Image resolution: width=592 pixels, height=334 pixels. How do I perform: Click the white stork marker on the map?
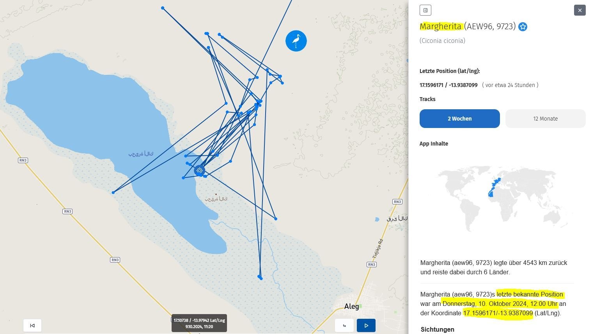pyautogui.click(x=296, y=41)
